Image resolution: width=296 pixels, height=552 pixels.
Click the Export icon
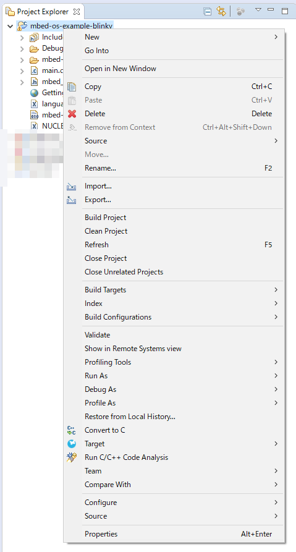point(72,200)
